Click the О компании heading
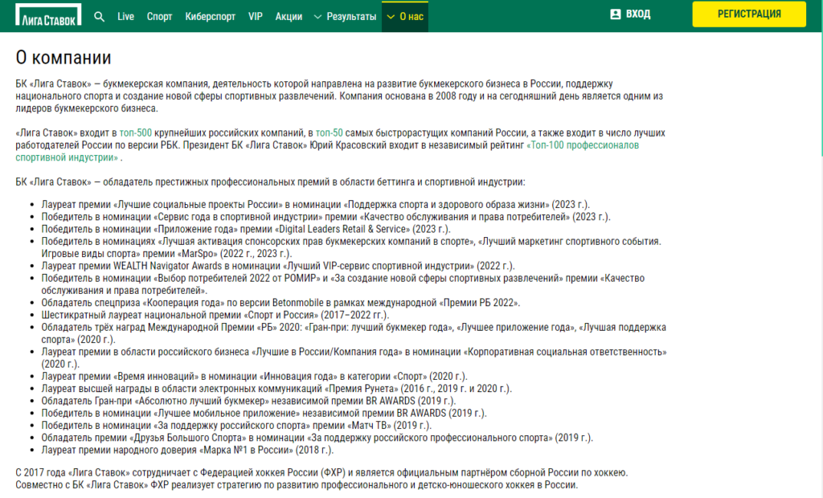Viewport: 823px width, 498px height. click(63, 57)
